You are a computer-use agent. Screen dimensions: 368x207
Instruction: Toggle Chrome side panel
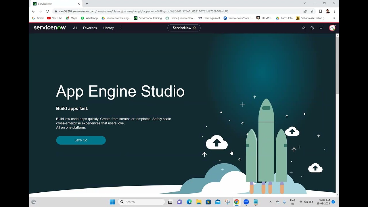pyautogui.click(x=321, y=11)
